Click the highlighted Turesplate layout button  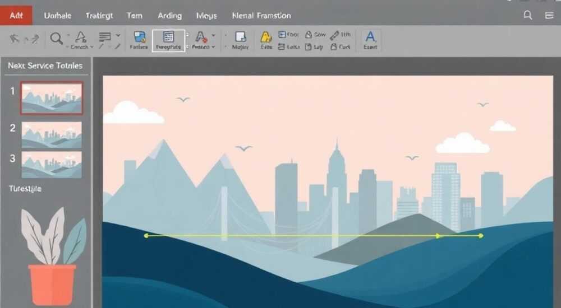(x=168, y=41)
